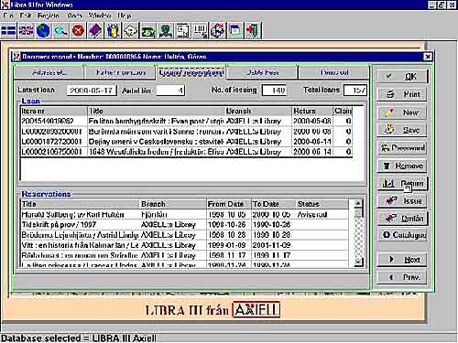458x343 pixels.
Task: Click the Print button
Action: (x=402, y=94)
